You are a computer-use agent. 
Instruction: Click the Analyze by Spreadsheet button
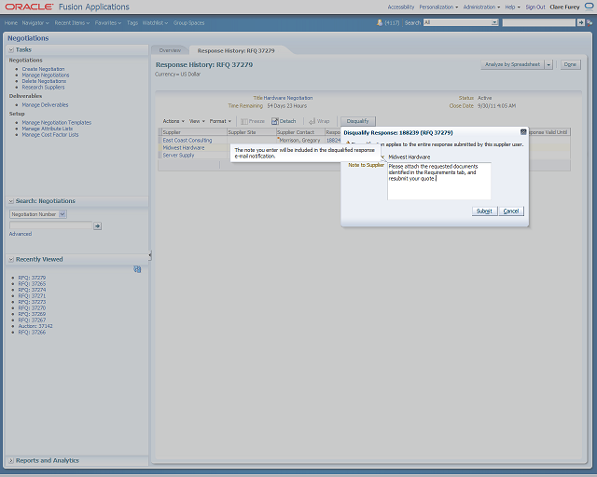(x=512, y=64)
